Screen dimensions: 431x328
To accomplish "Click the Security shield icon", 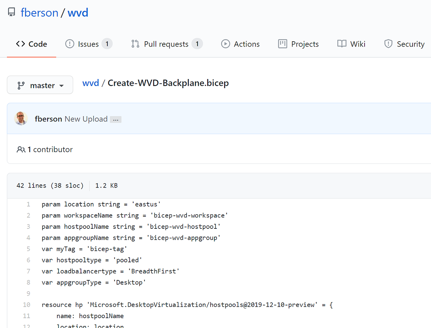I will click(x=388, y=44).
